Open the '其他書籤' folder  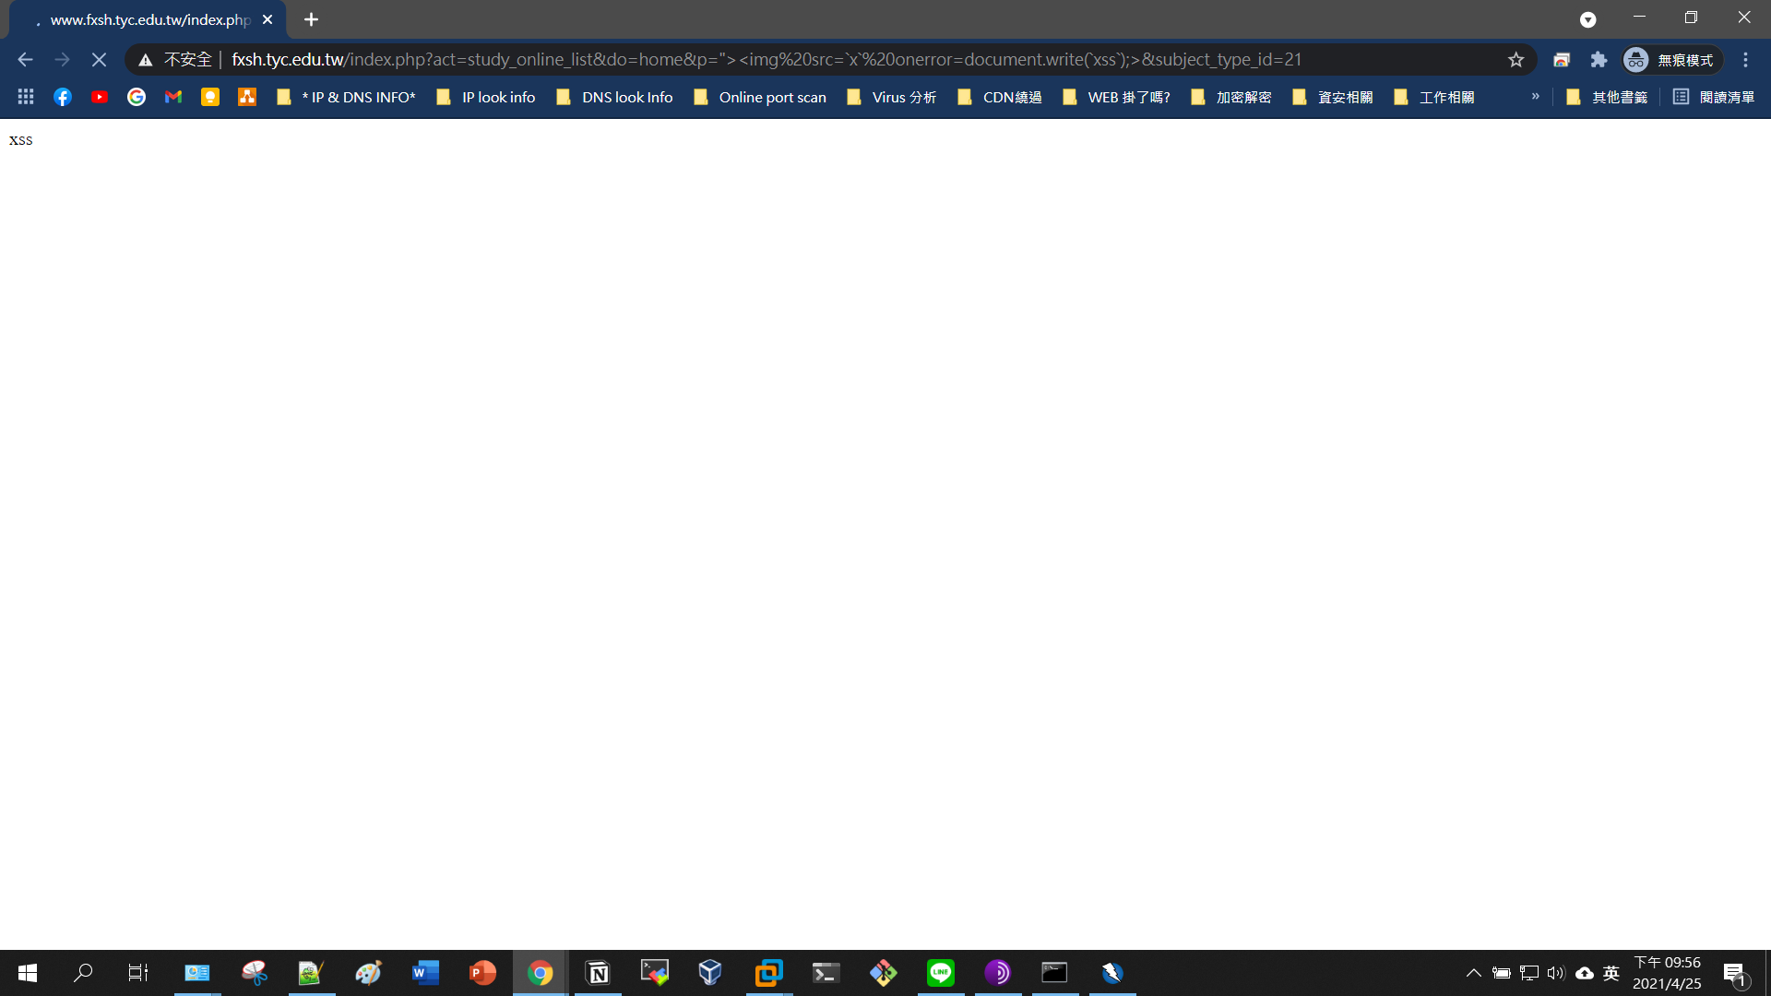pos(1607,97)
